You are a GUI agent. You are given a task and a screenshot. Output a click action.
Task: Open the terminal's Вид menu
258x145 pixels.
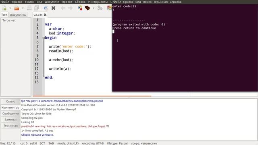(x=138, y=2)
